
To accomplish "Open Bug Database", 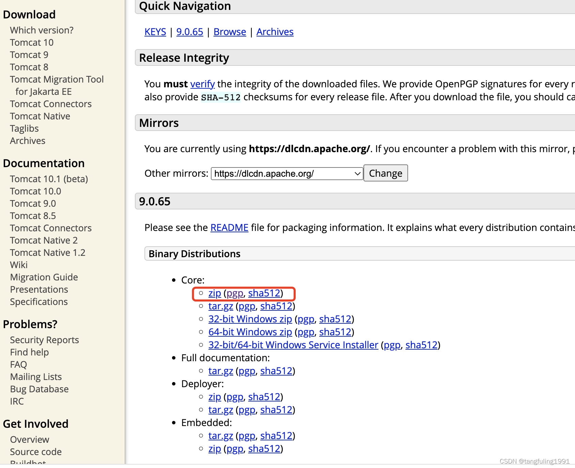I will (x=39, y=389).
